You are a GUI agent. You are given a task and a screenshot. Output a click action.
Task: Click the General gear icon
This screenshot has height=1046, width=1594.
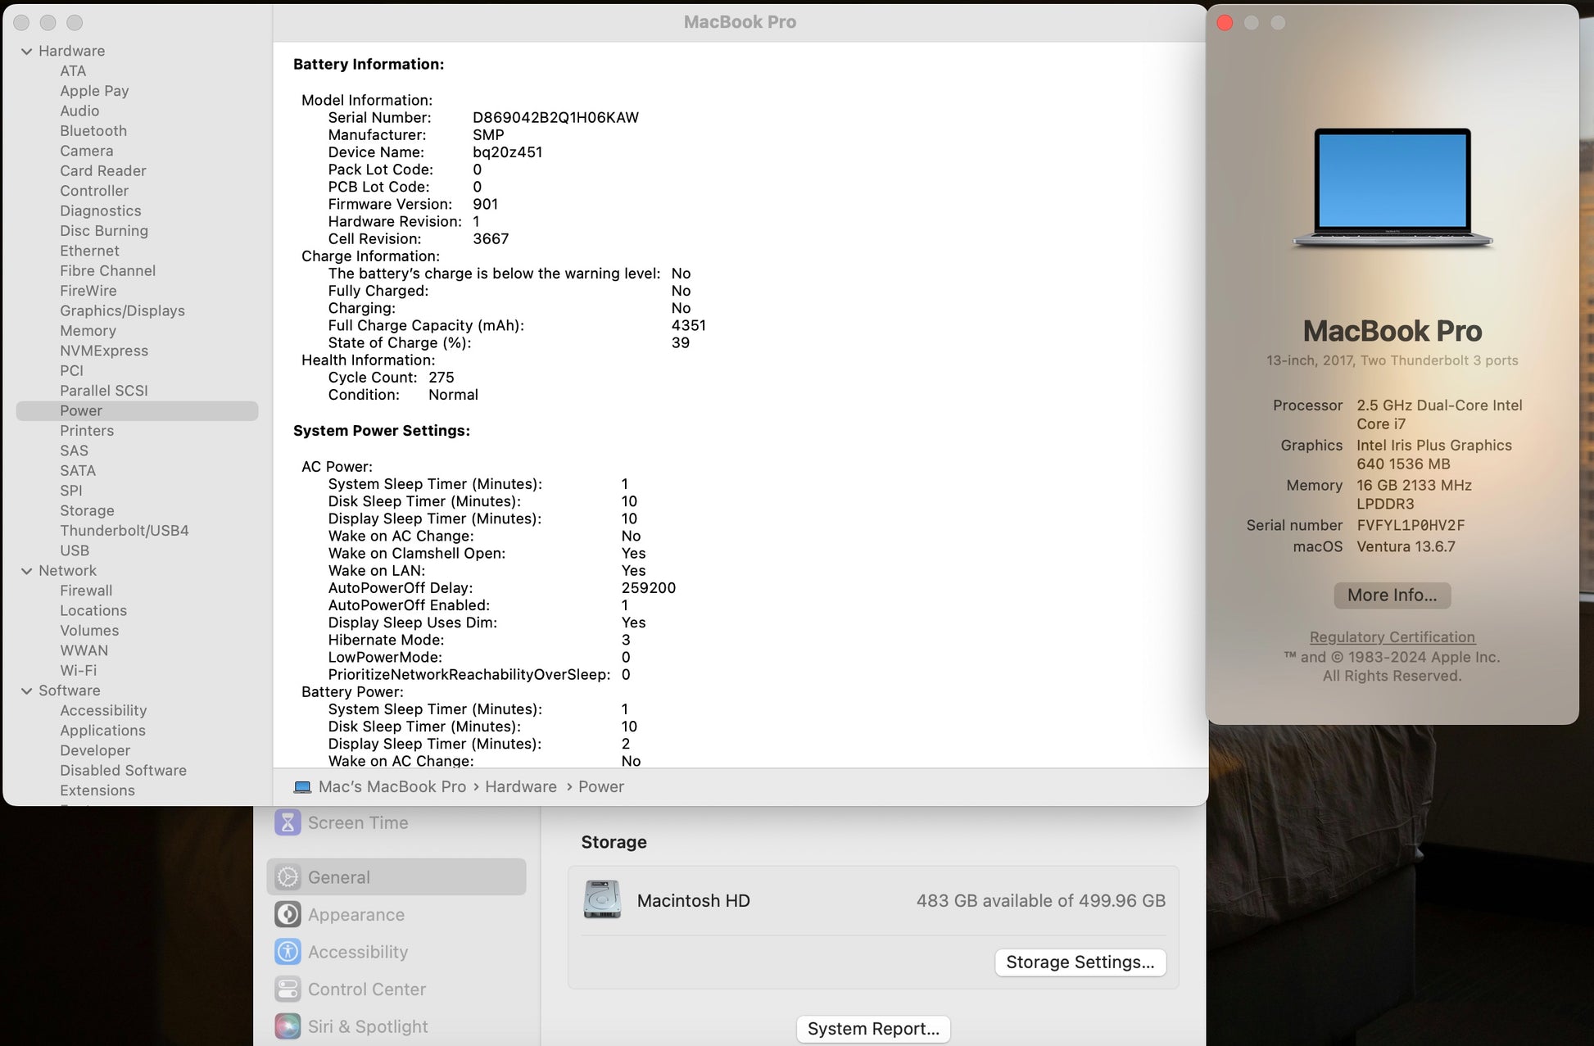click(x=288, y=877)
